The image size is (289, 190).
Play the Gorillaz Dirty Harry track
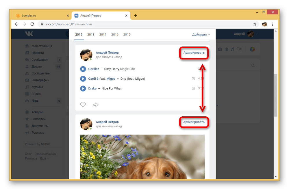pos(83,69)
